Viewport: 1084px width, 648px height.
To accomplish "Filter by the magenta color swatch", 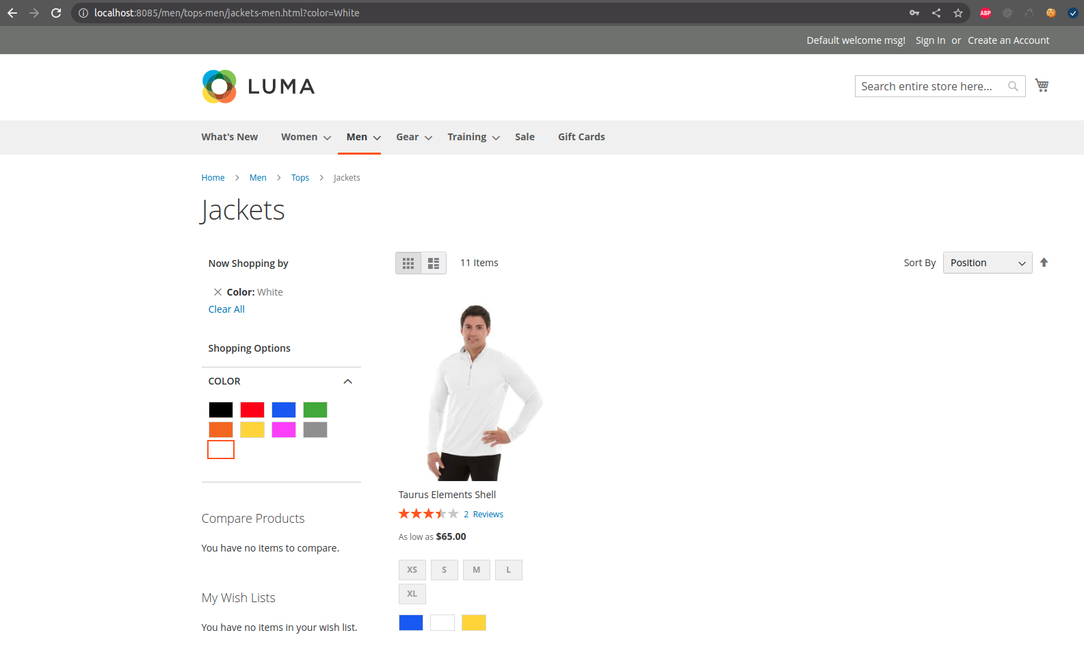I will tap(284, 430).
